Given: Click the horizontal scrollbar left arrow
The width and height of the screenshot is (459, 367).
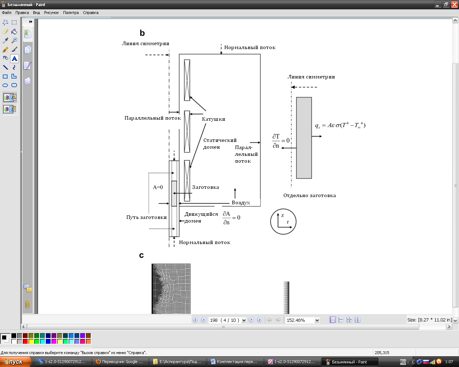Looking at the screenshot, I should (24, 327).
